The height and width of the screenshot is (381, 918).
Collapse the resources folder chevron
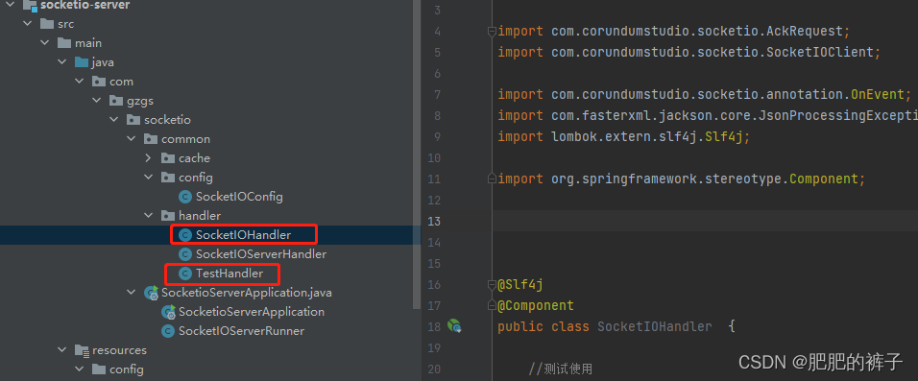pyautogui.click(x=62, y=350)
